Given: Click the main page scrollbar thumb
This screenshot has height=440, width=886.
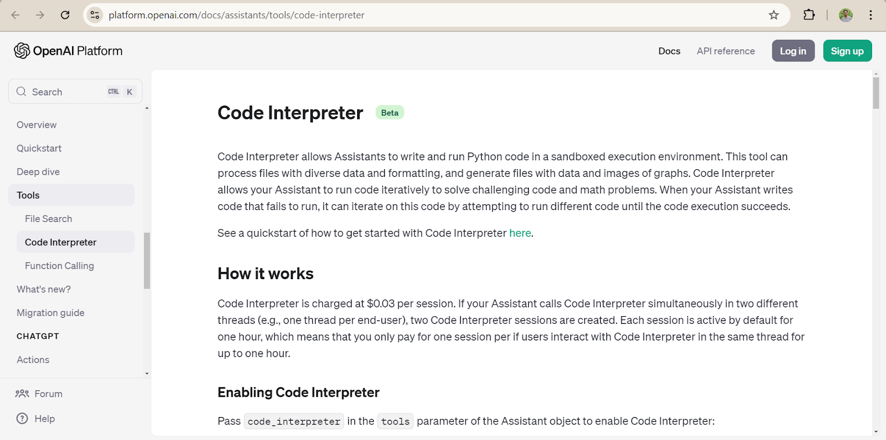Looking at the screenshot, I should click(875, 93).
